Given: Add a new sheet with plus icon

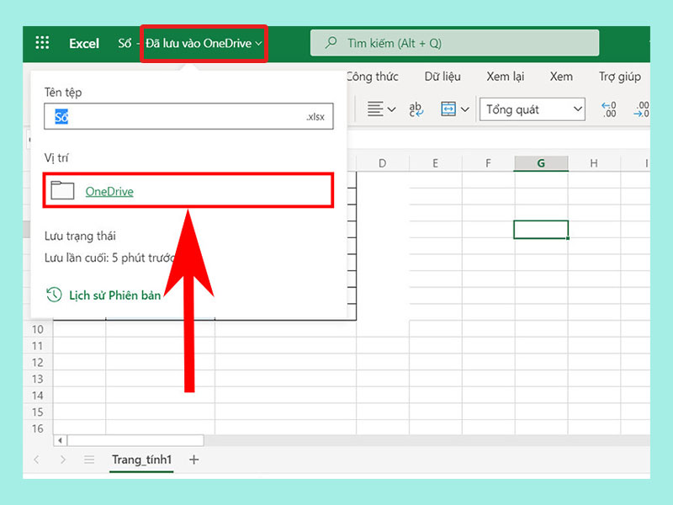Looking at the screenshot, I should 194,460.
